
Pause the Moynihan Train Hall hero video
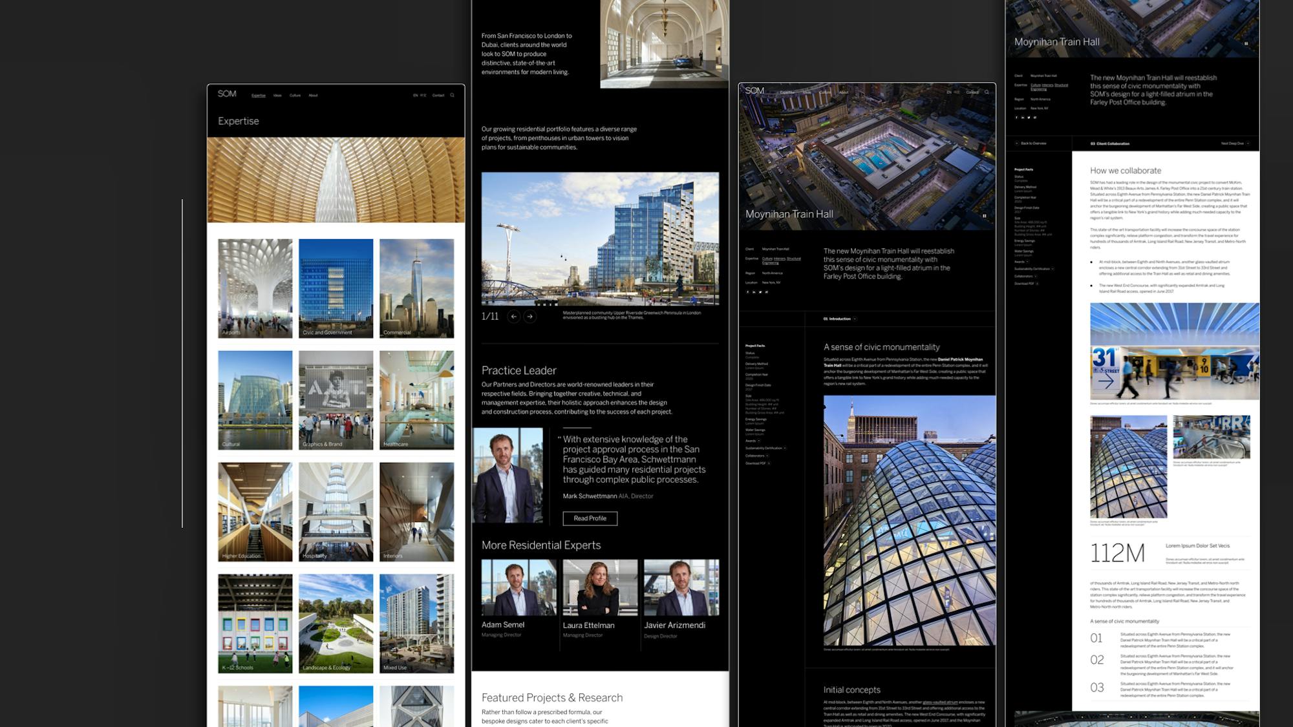[985, 216]
